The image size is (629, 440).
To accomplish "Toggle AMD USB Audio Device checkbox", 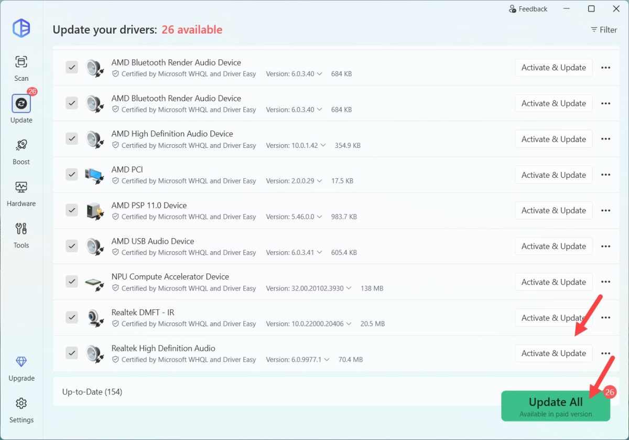I will pos(72,246).
